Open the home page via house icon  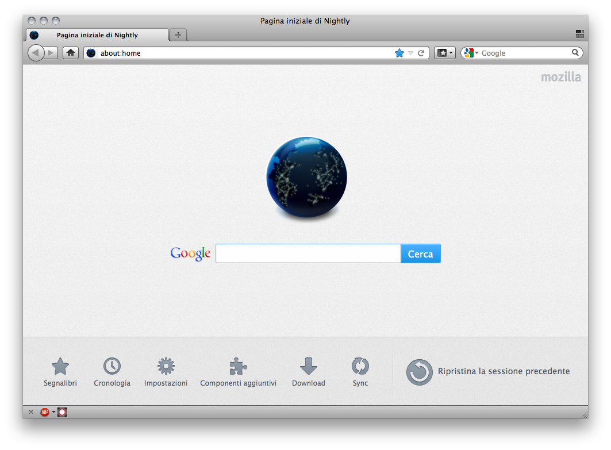tap(71, 53)
